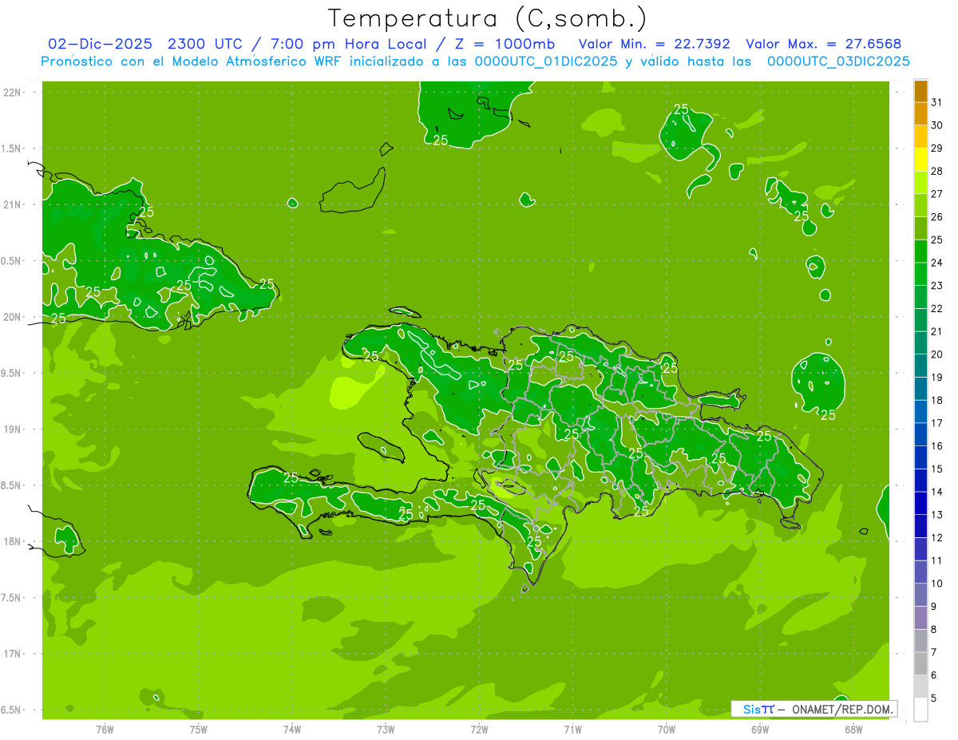Click the legend value '23'
Screen dimensions: 958x740
937,286
